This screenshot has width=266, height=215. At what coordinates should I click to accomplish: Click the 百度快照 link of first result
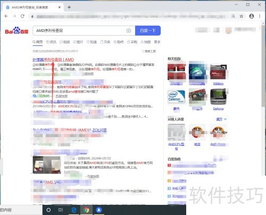[88, 74]
